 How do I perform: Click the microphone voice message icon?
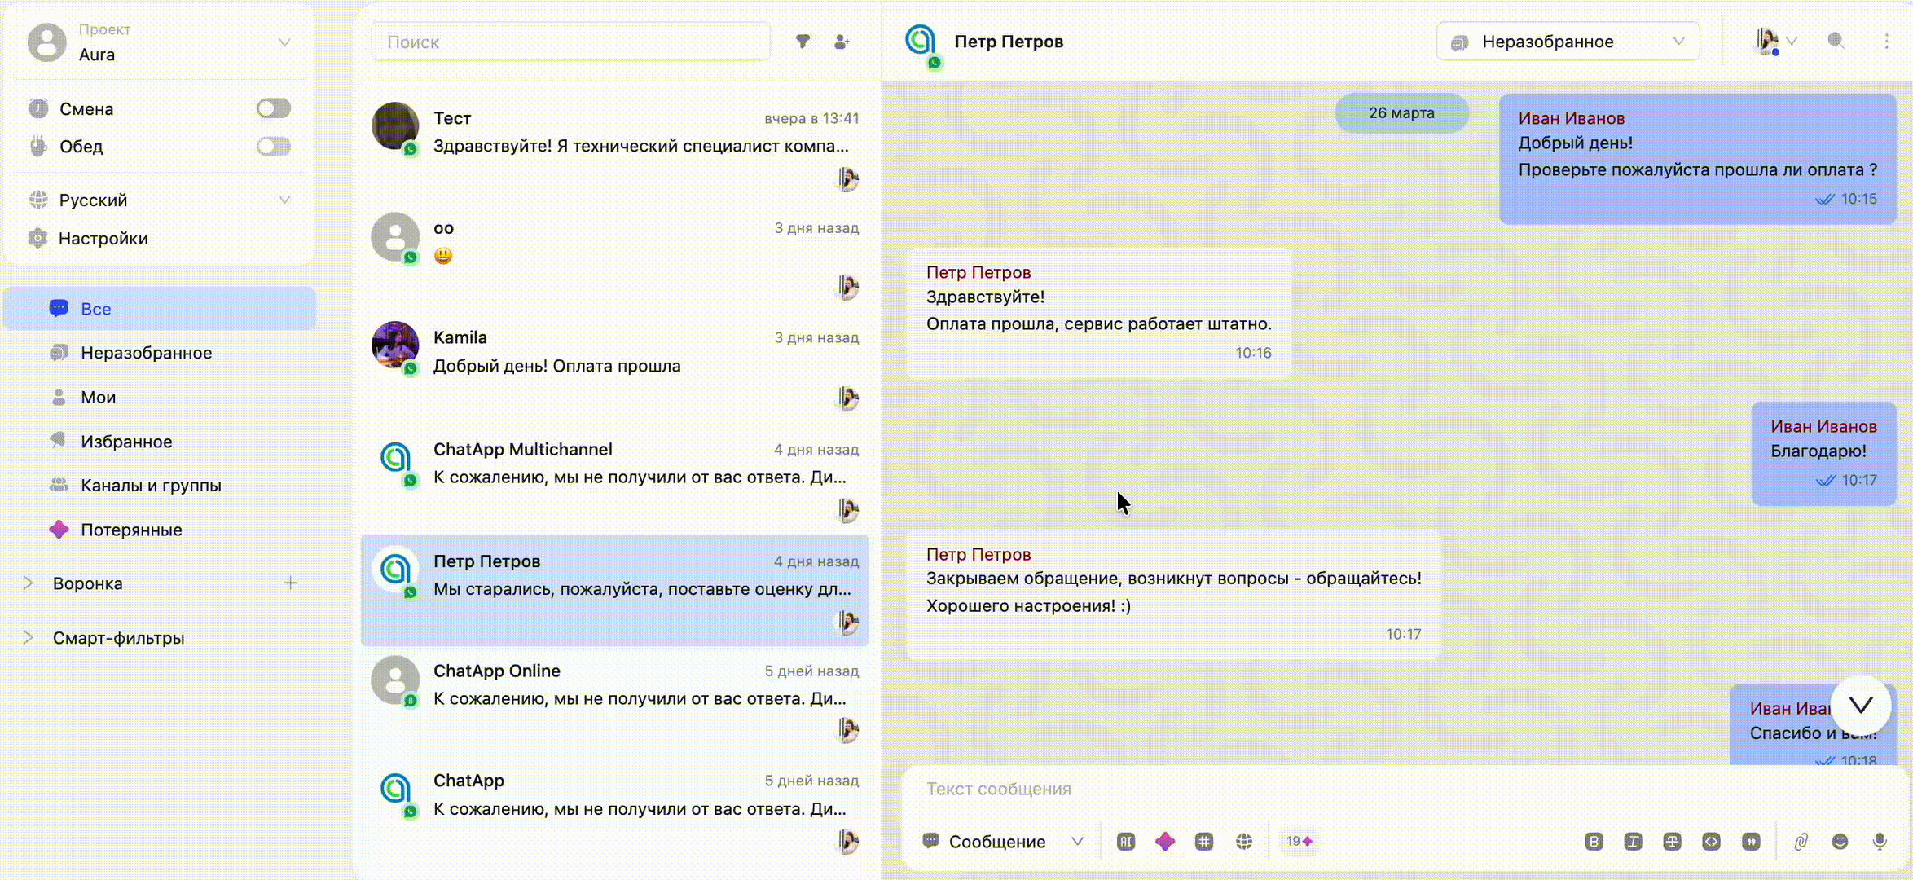1880,842
